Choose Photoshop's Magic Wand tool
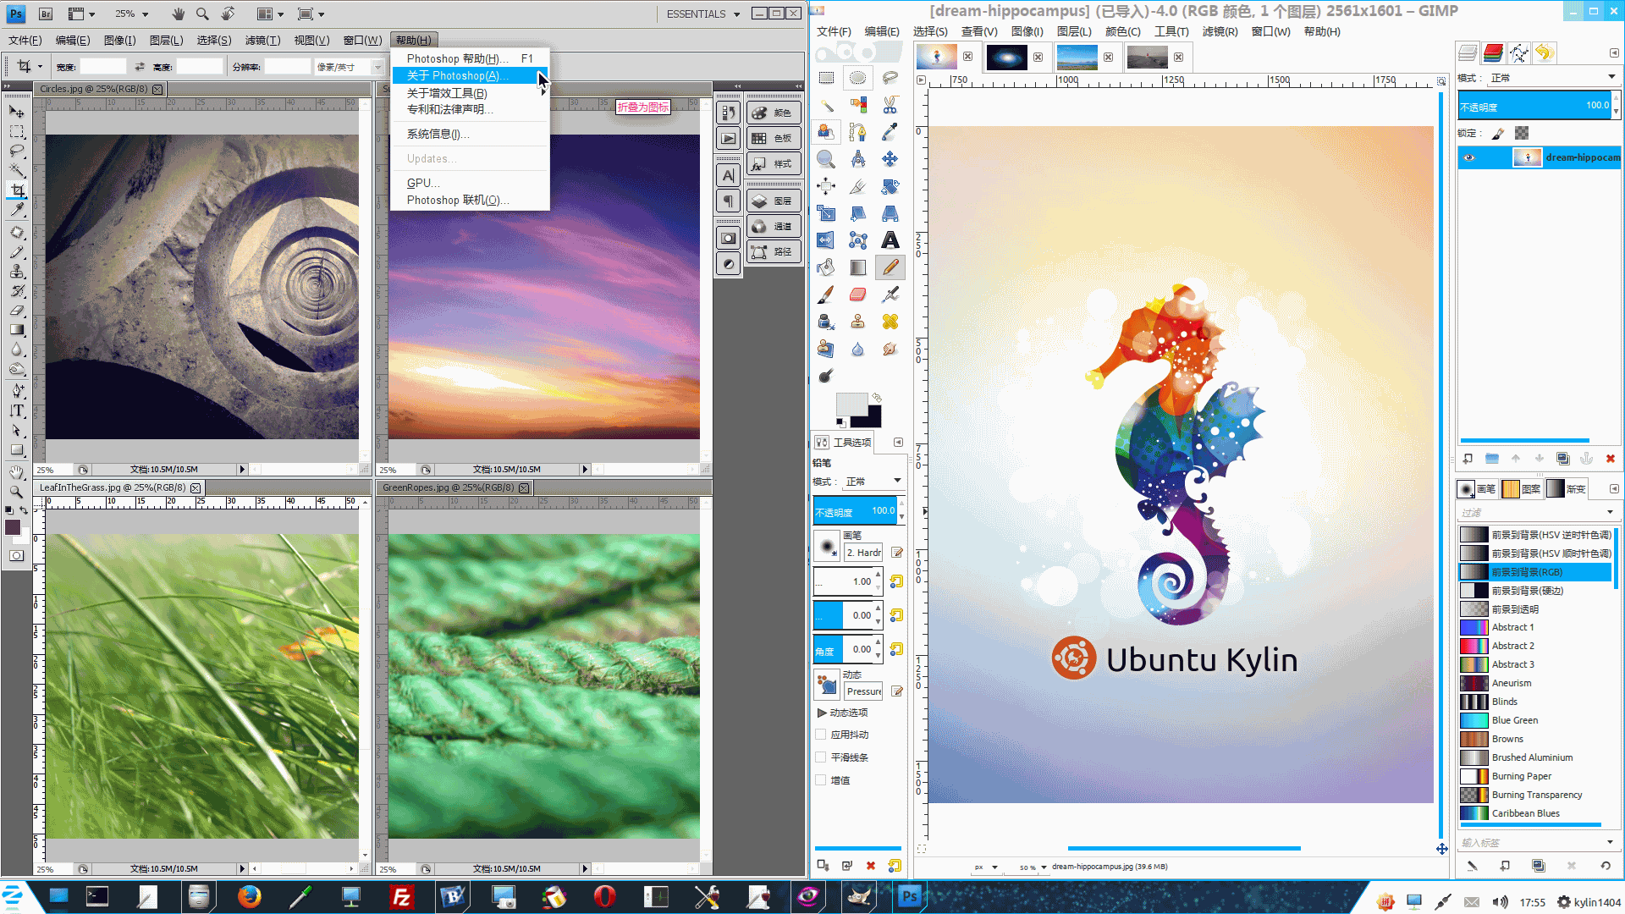Screen dimensions: 1625x914 17,170
